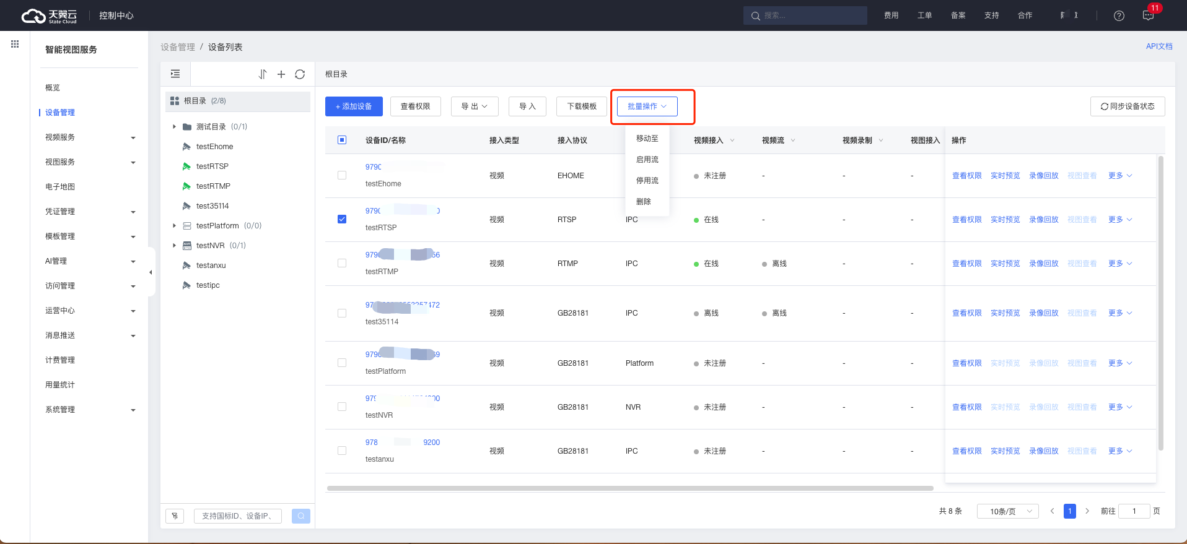Expand 视频服务 sidebar menu
The image size is (1187, 544).
pos(90,137)
